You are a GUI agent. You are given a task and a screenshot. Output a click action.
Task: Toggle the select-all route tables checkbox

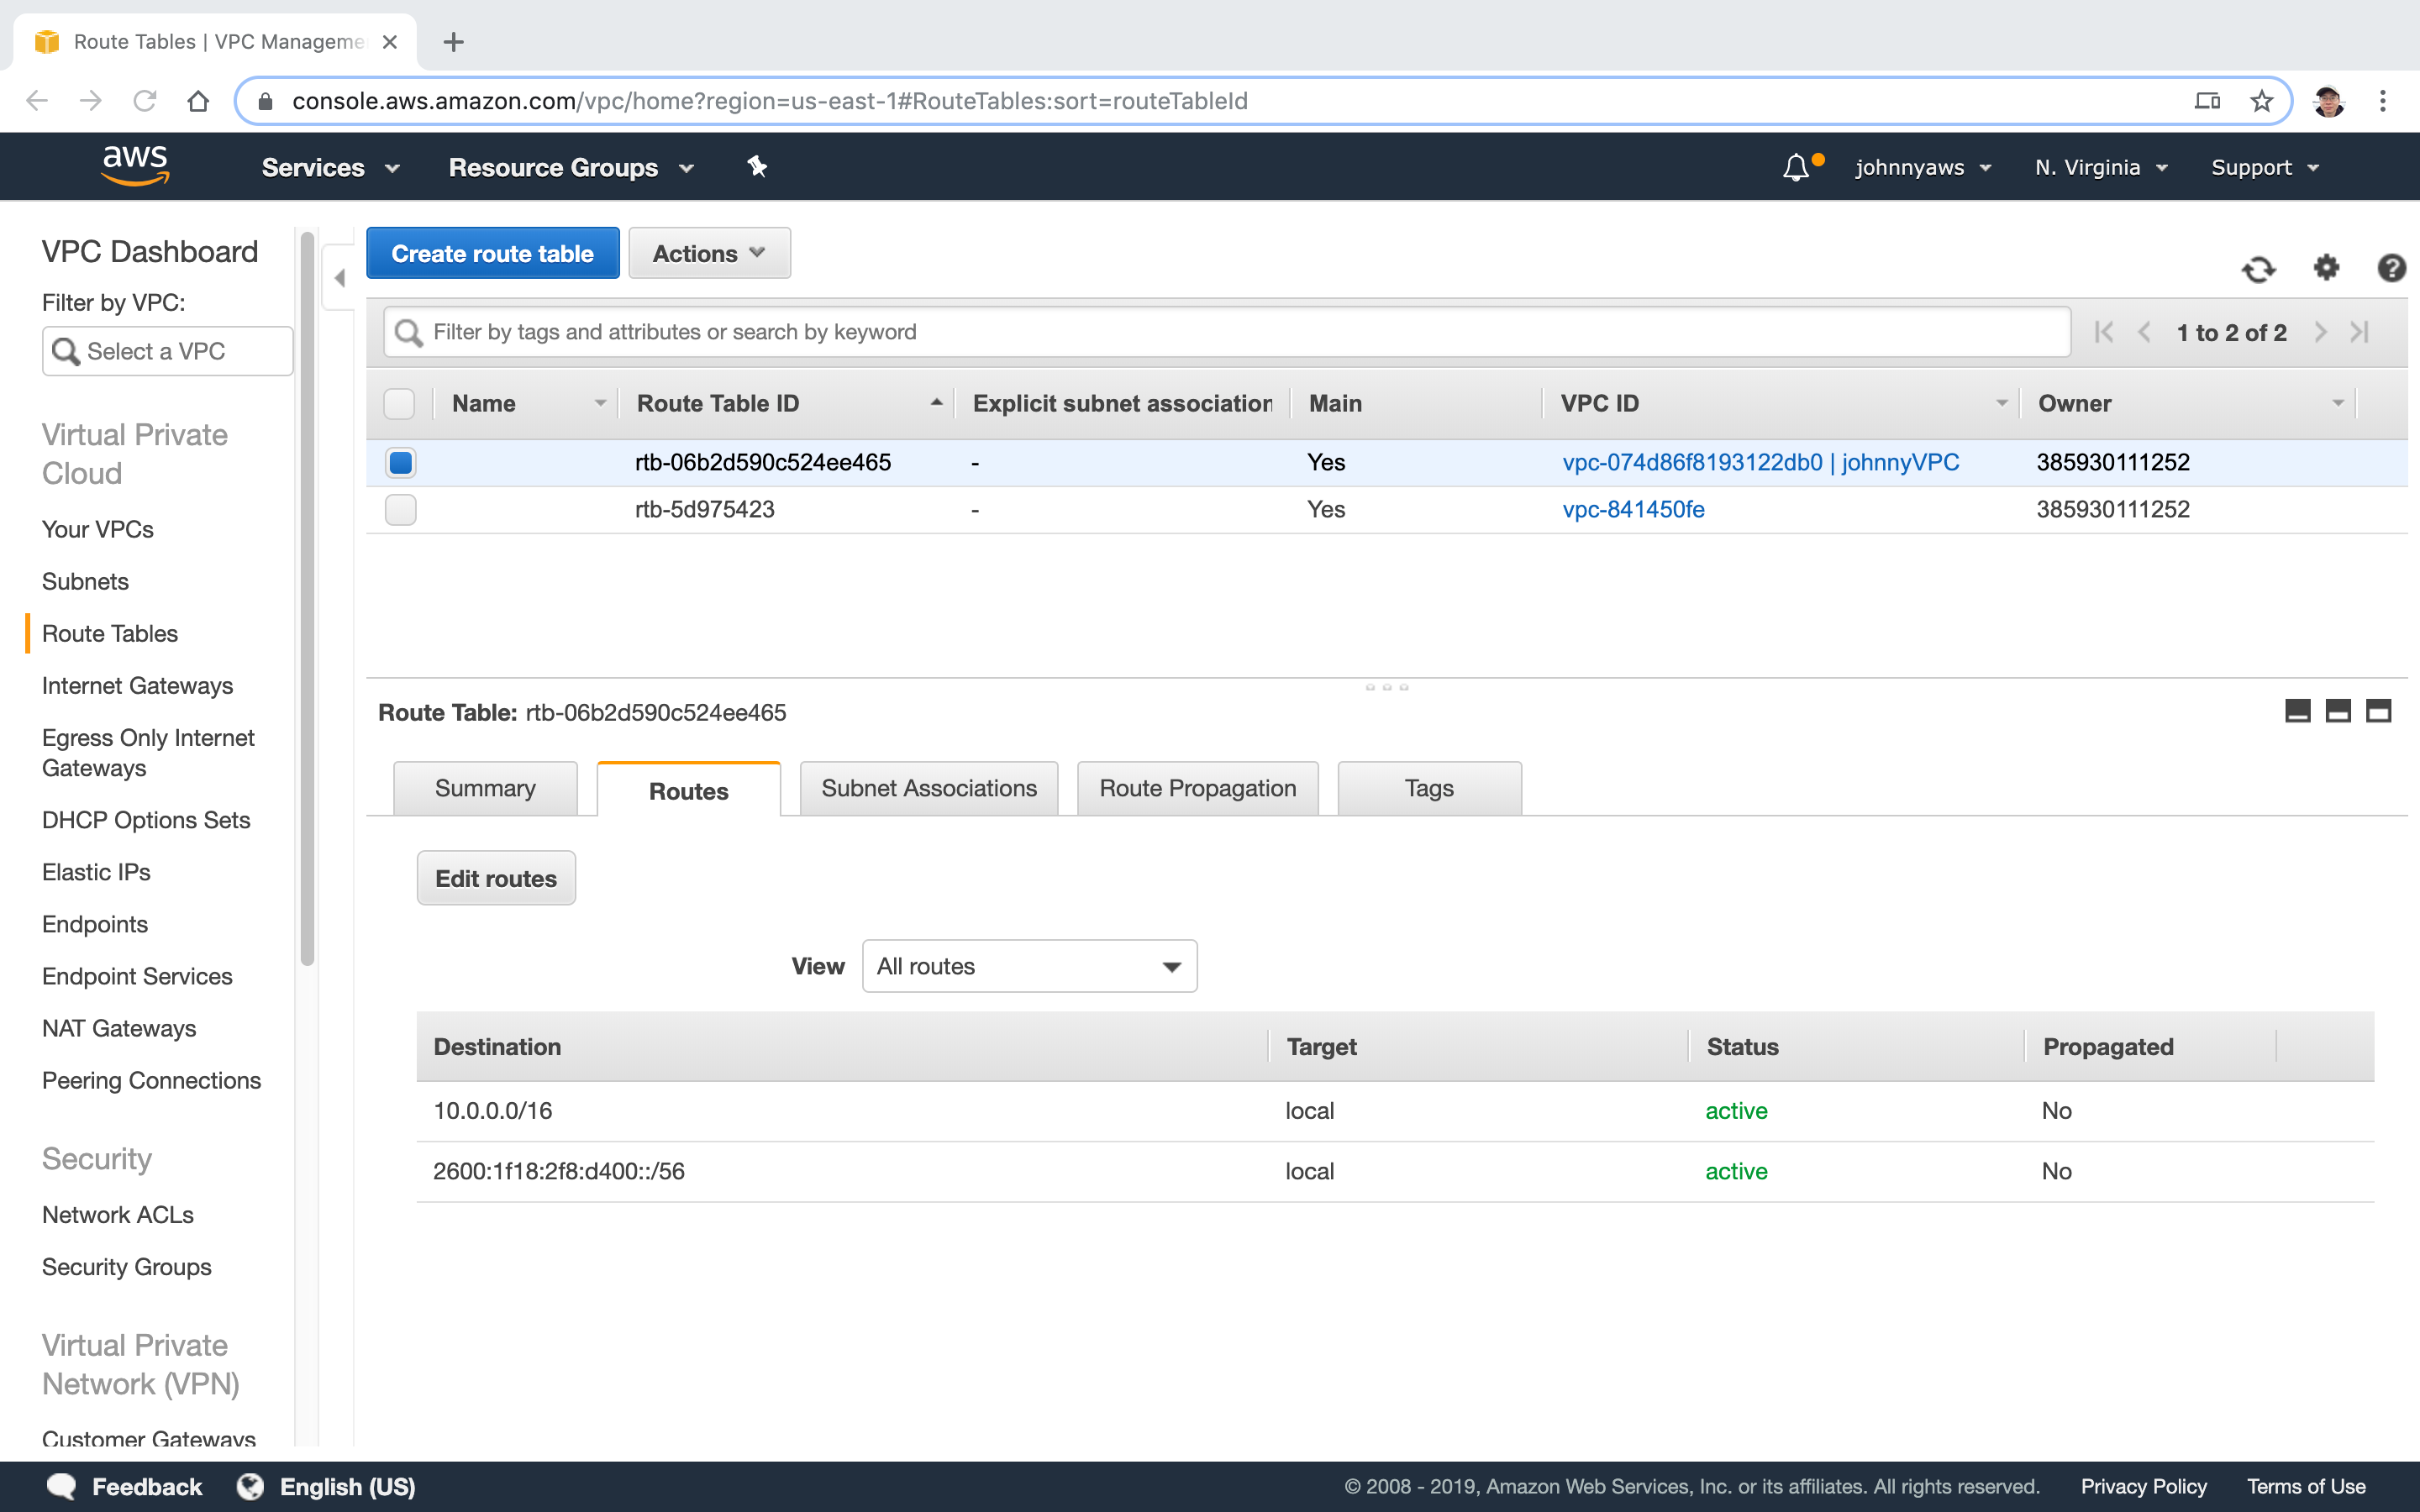pyautogui.click(x=399, y=403)
